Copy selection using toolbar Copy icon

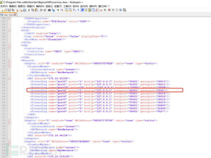click(x=33, y=10)
